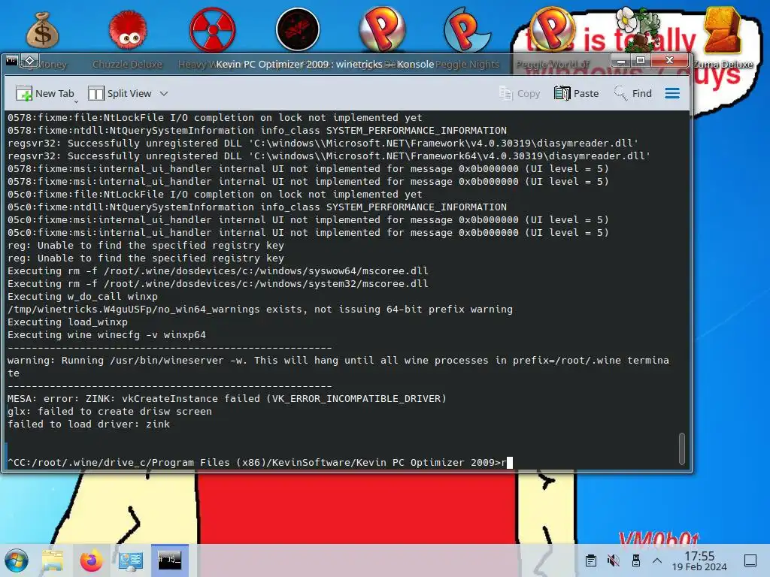Viewport: 770px width, 577px height.
Task: Click the removable devices tray icon
Action: pyautogui.click(x=636, y=560)
